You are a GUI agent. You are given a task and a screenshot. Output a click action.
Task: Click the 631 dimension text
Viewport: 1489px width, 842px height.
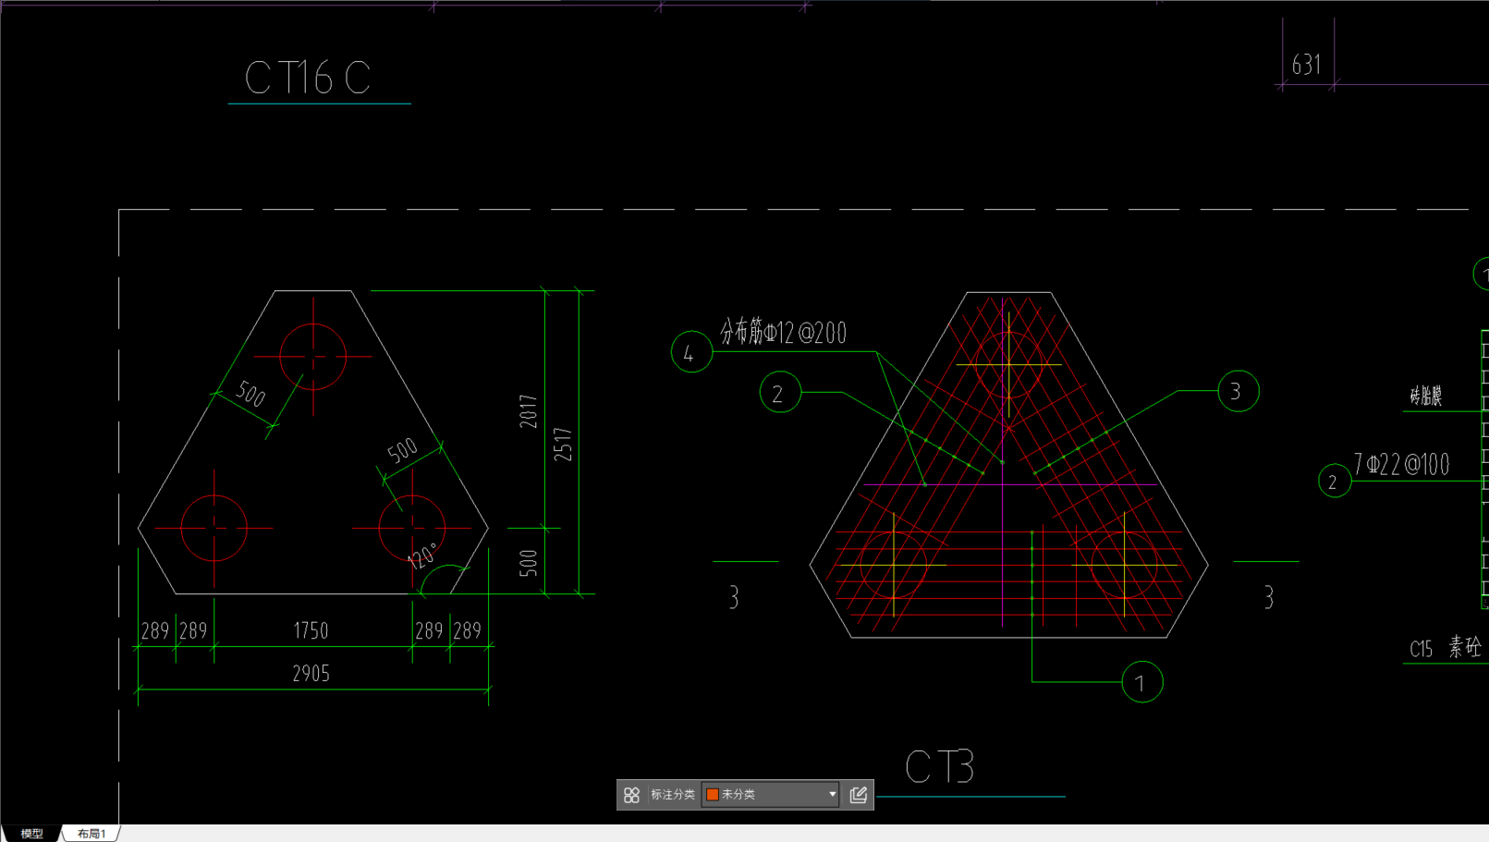click(1307, 65)
